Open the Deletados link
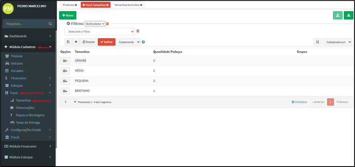This screenshot has width=355, height=167. point(299,102)
